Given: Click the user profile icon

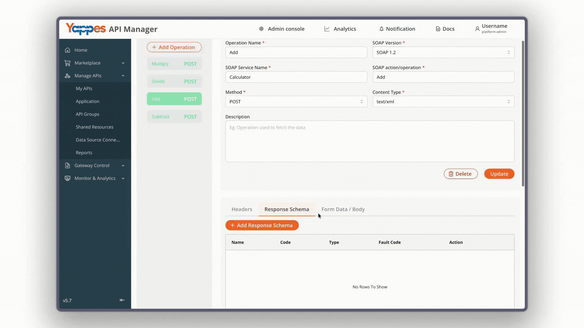Looking at the screenshot, I should tap(477, 29).
